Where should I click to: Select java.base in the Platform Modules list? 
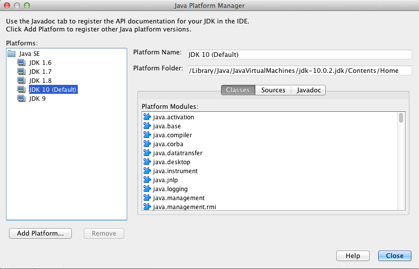click(x=167, y=126)
